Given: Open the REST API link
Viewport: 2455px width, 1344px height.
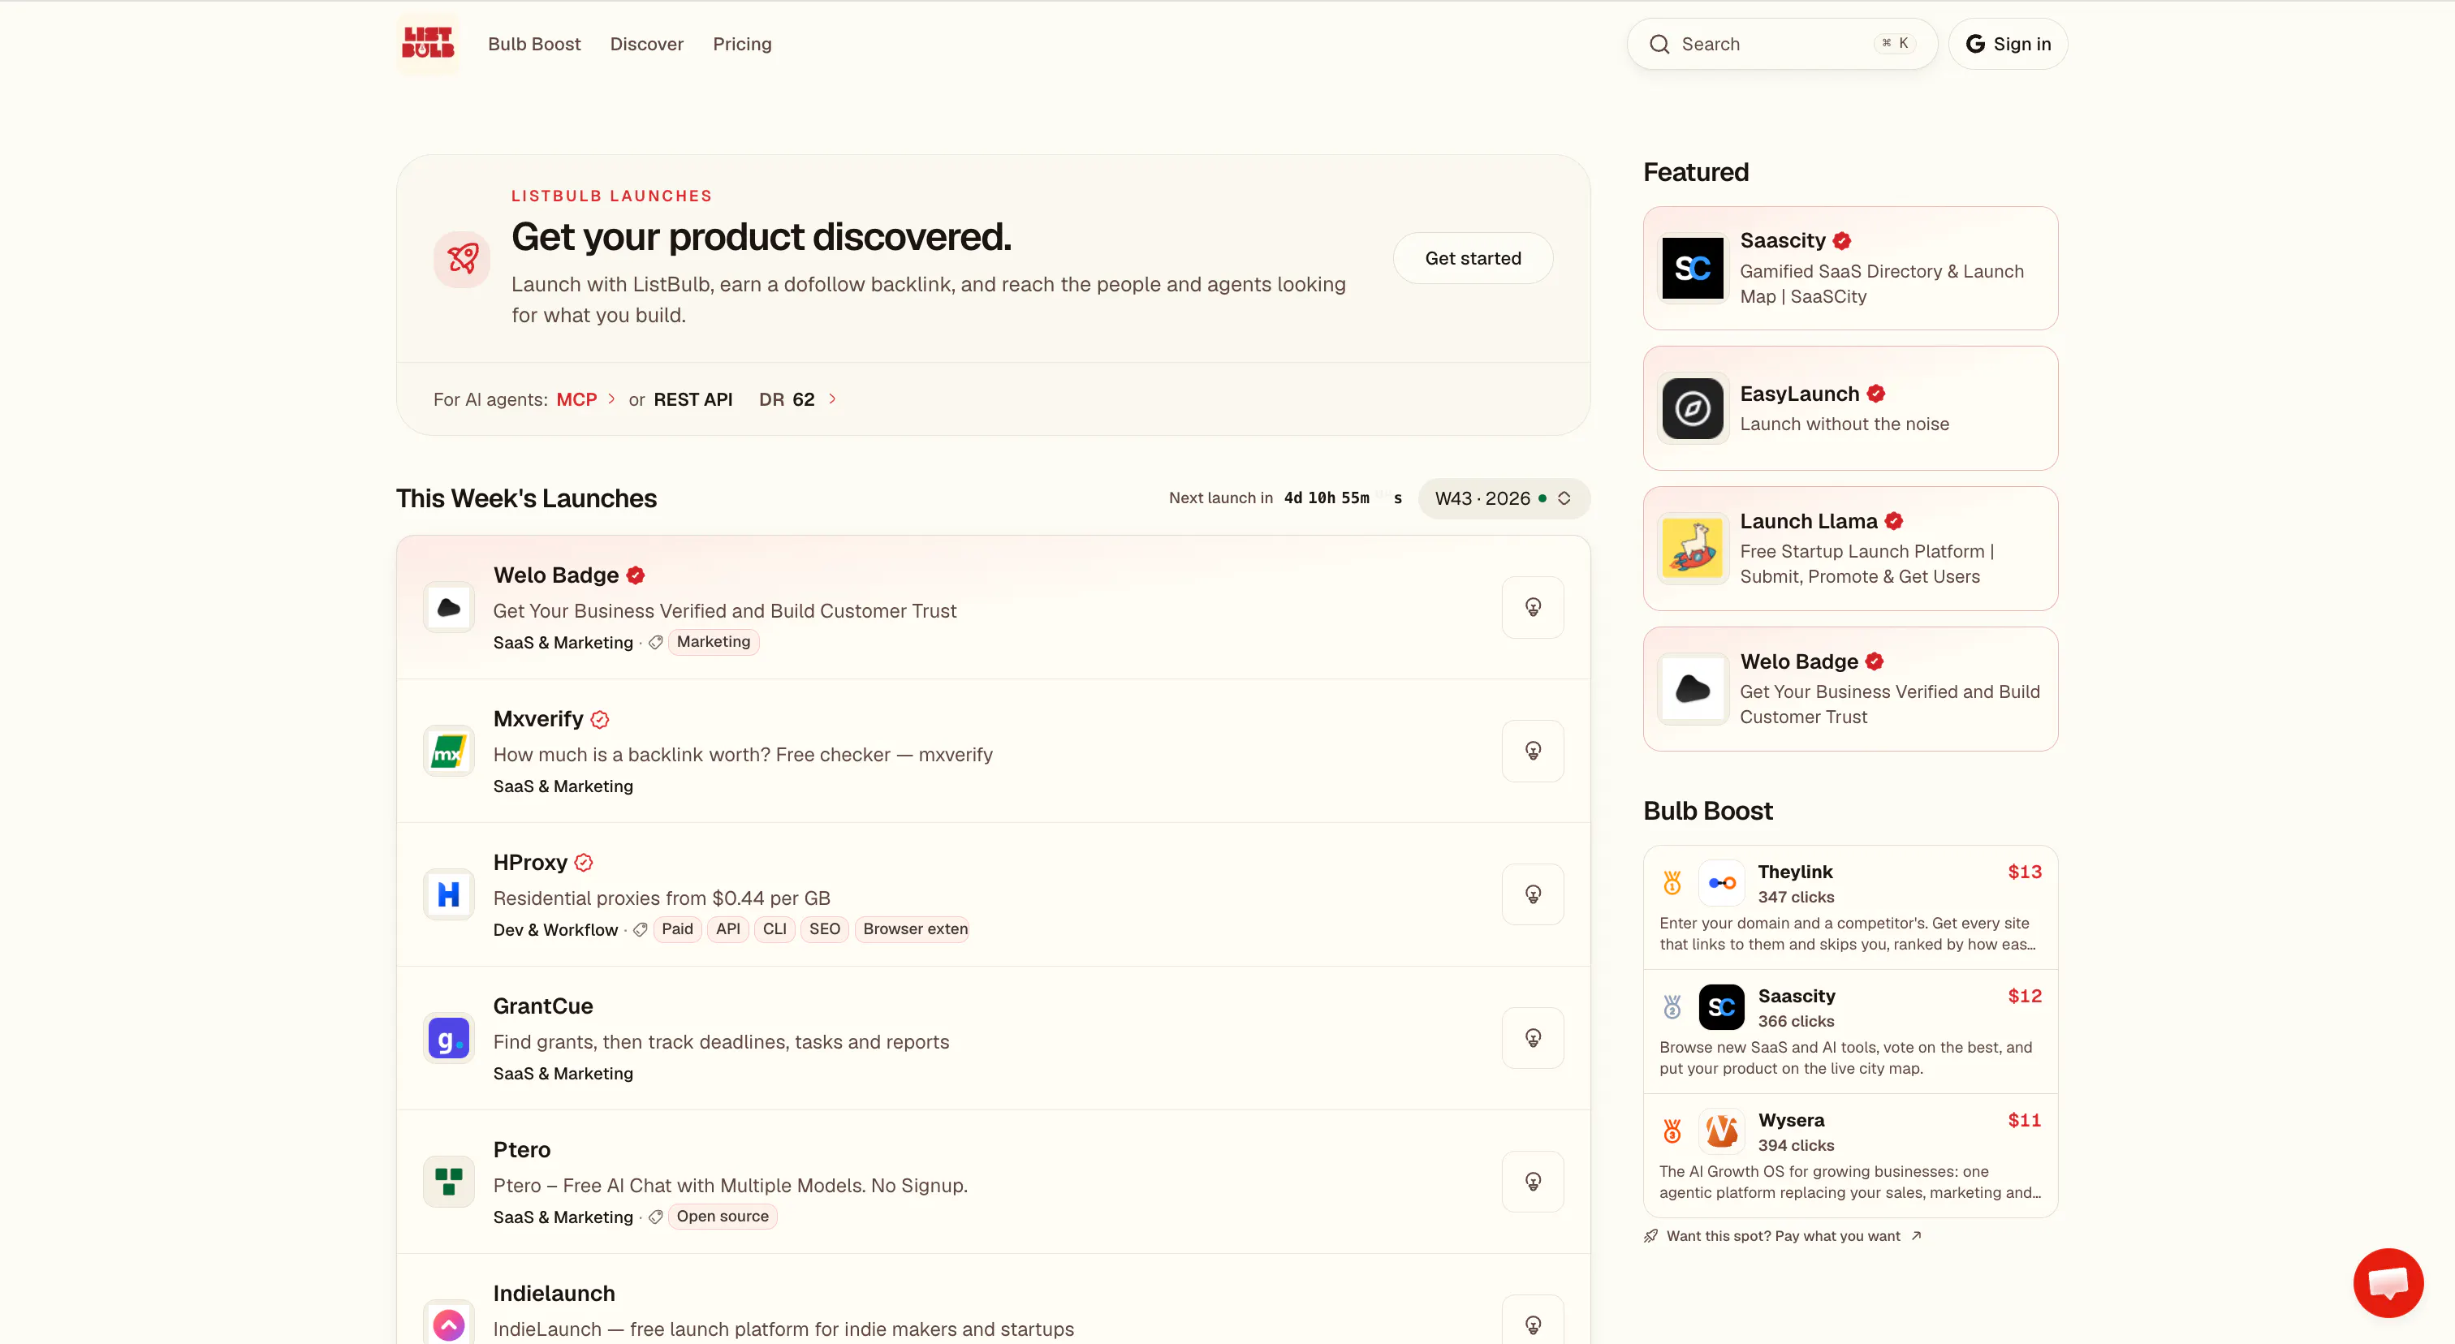Looking at the screenshot, I should [x=692, y=399].
